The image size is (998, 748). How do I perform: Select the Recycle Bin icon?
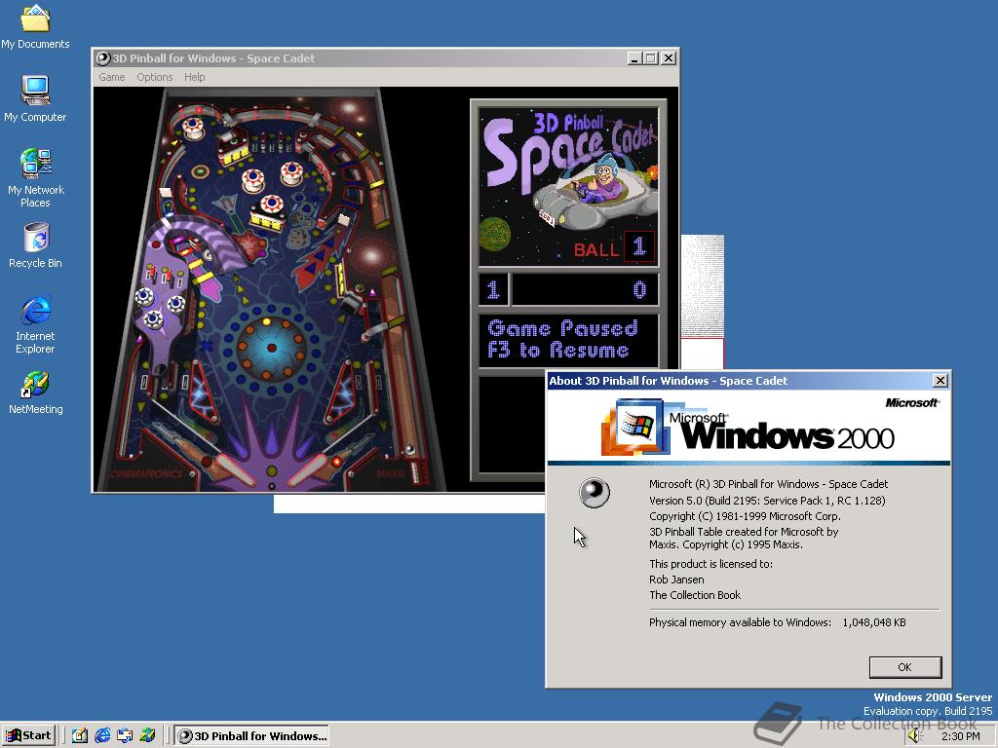35,244
